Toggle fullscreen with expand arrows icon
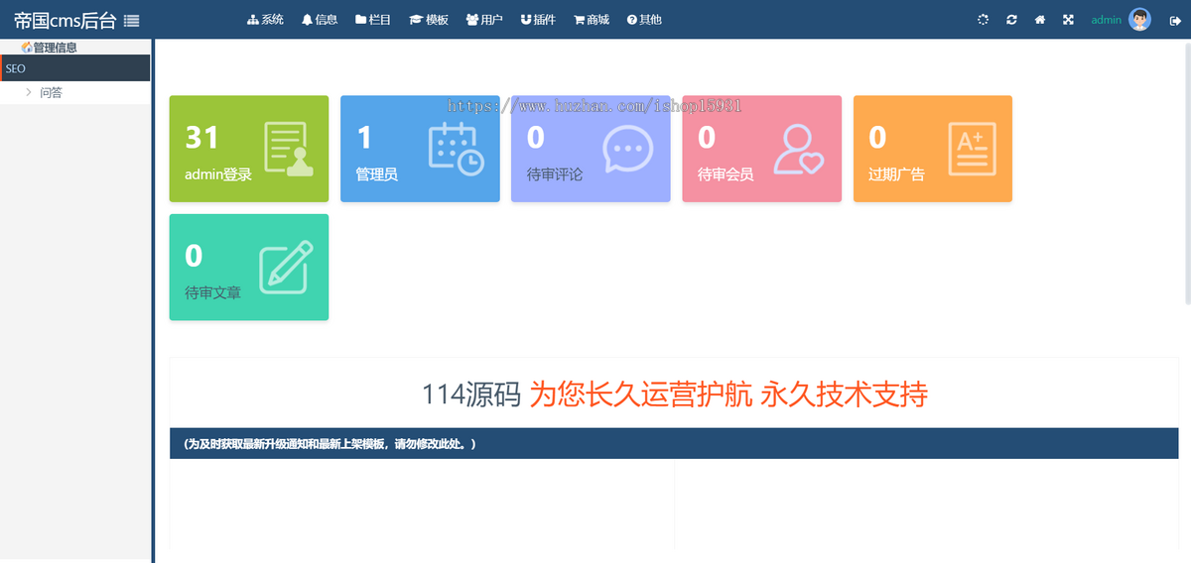The height and width of the screenshot is (563, 1191). pos(1068,20)
